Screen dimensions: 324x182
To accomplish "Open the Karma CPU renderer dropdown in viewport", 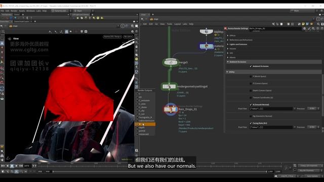I will (112, 36).
